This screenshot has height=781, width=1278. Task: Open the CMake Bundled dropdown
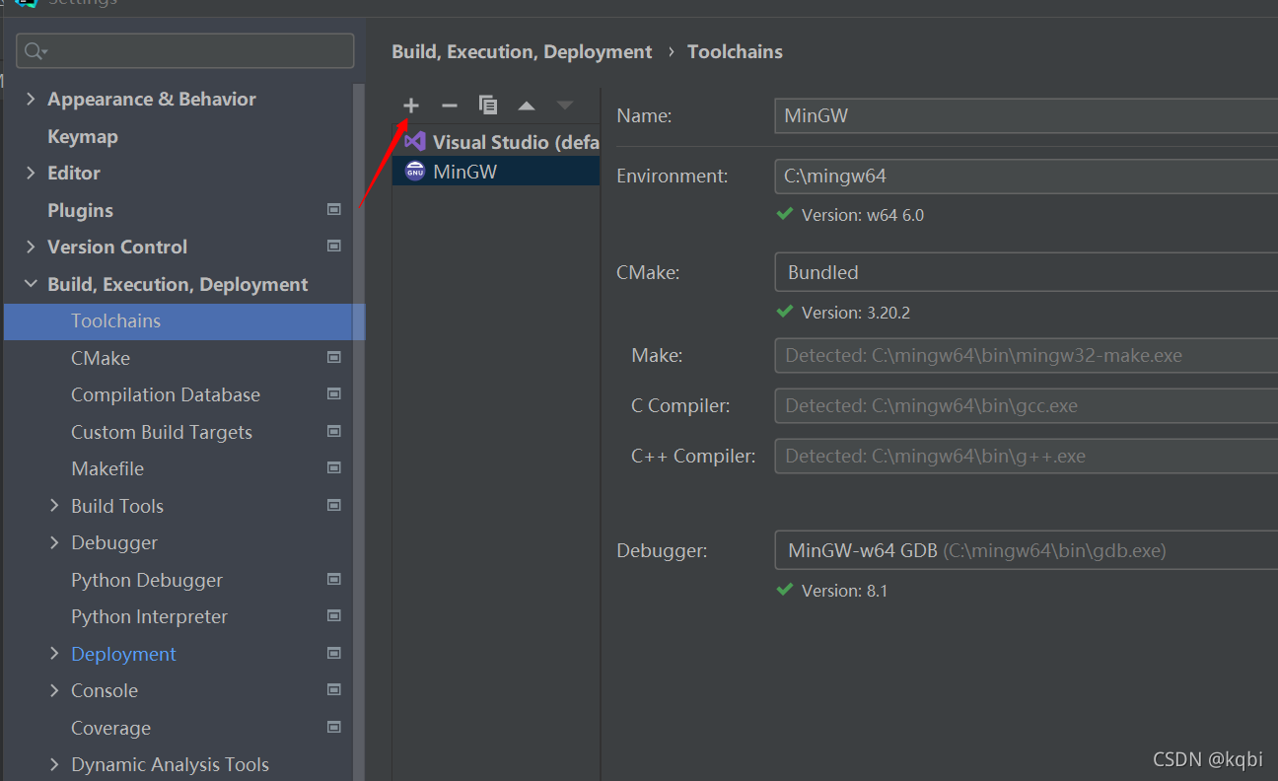pyautogui.click(x=1026, y=272)
